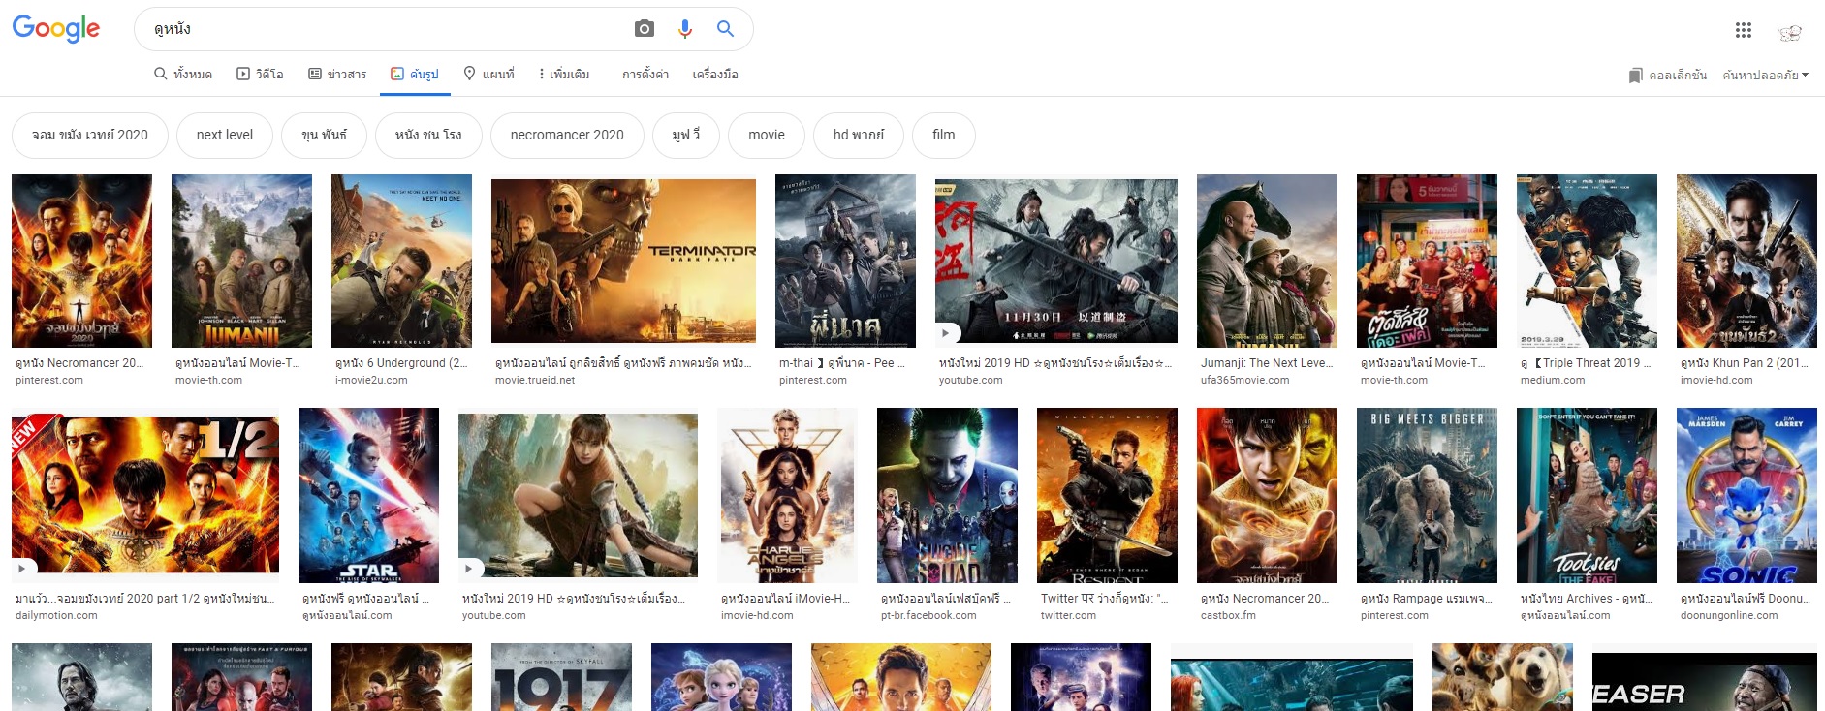Switch to the ข่าวสาร (News) tab
Image resolution: width=1825 pixels, height=711 pixels.
coord(337,74)
